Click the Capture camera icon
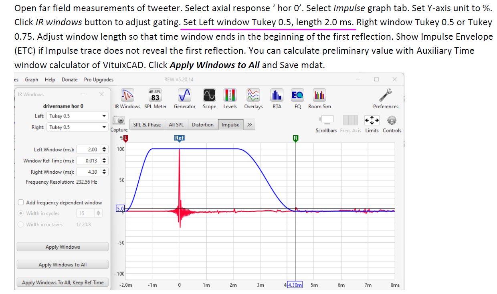The image size is (497, 294). [119, 120]
